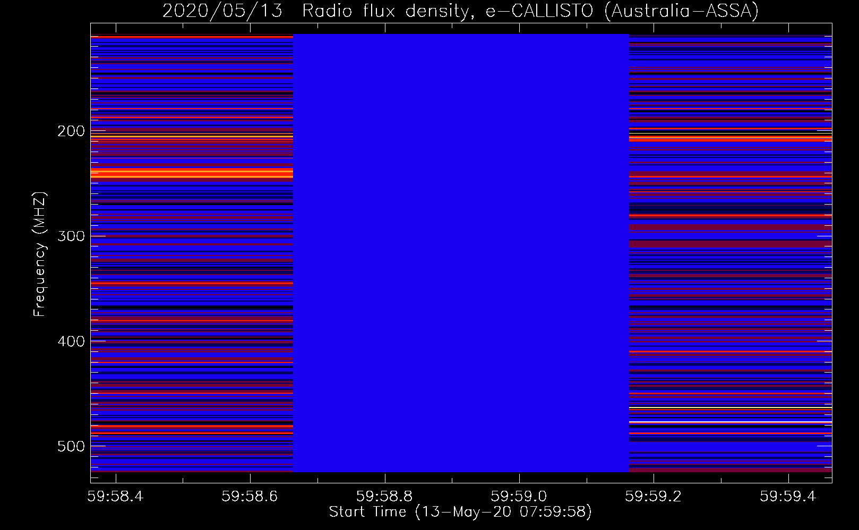This screenshot has height=530, width=859.
Task: Click the 59:58.6 time tick label
Action: coord(250,496)
